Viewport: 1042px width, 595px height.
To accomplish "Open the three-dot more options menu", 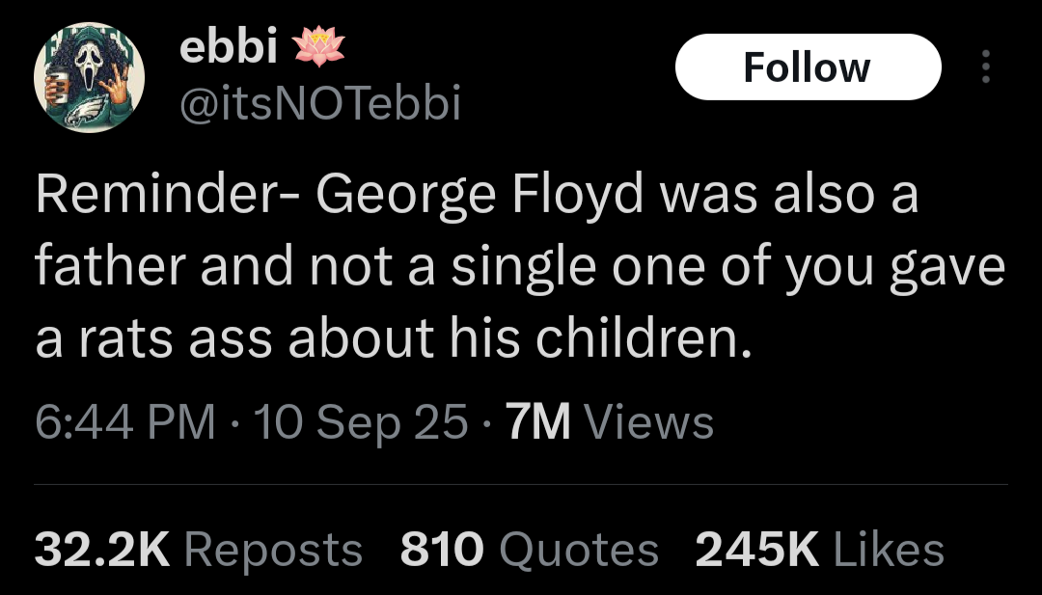I will pos(985,68).
